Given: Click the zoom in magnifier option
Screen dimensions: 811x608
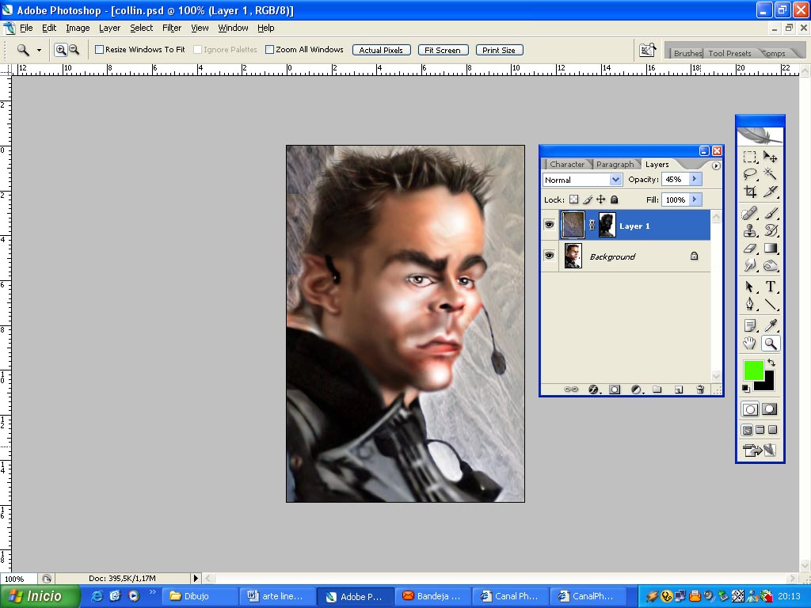Looking at the screenshot, I should tap(61, 50).
